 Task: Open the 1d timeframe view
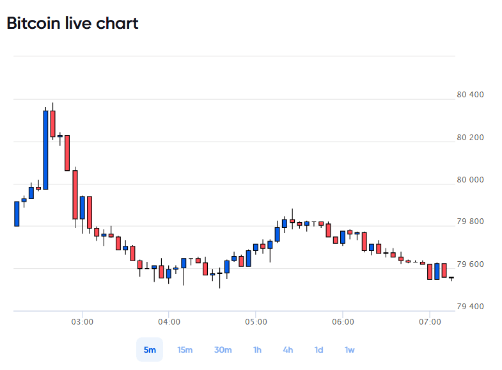(319, 350)
